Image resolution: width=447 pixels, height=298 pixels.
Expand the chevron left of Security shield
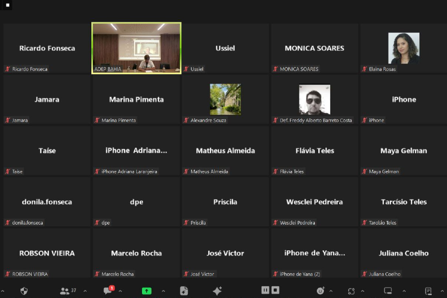[x=2, y=291]
